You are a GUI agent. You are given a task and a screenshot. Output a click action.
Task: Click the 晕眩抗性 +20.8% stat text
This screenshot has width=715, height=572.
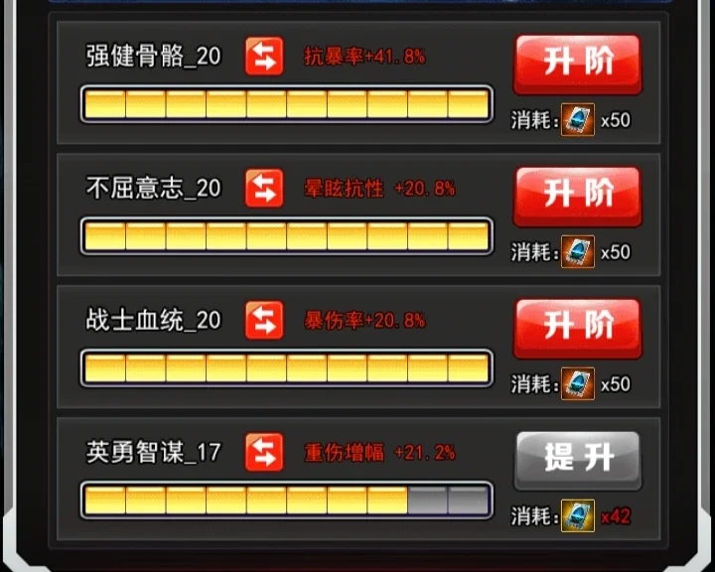click(379, 189)
